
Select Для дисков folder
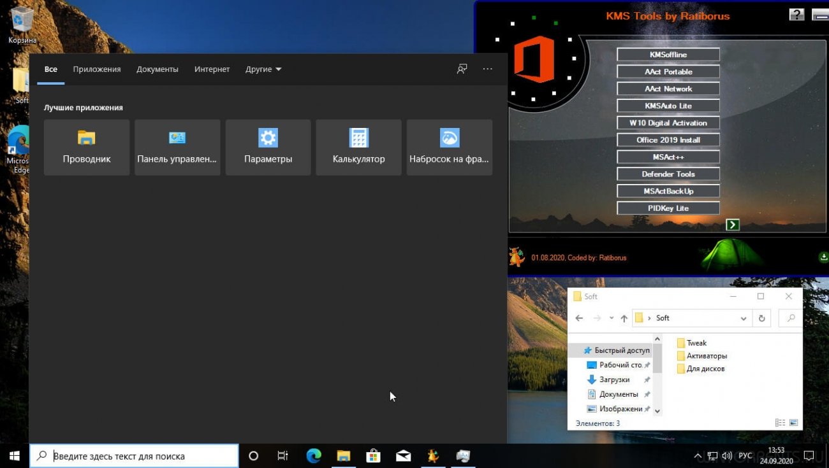pos(700,369)
